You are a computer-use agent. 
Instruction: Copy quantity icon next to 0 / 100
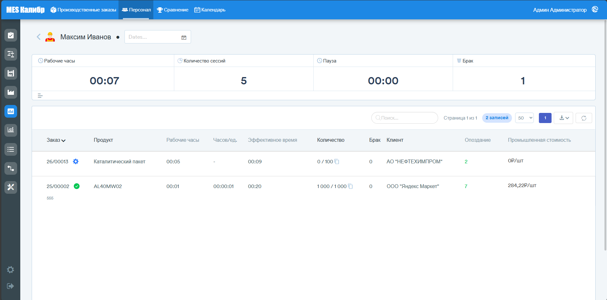point(337,161)
